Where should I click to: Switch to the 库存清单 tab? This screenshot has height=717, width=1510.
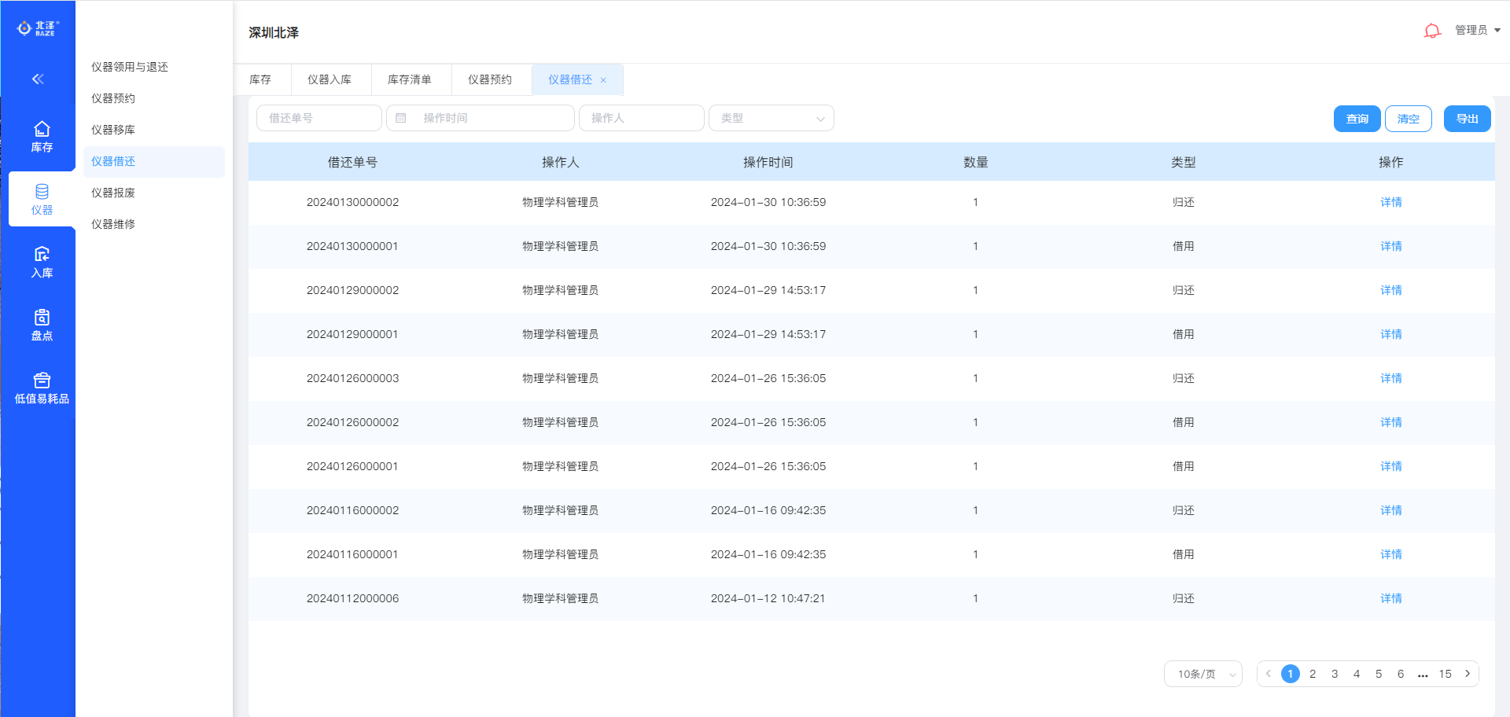click(x=410, y=79)
